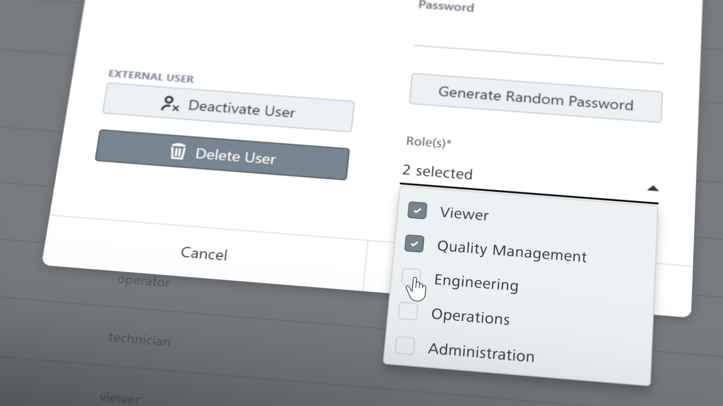The image size is (723, 406).
Task: Select the Engineering option text
Action: tap(476, 283)
